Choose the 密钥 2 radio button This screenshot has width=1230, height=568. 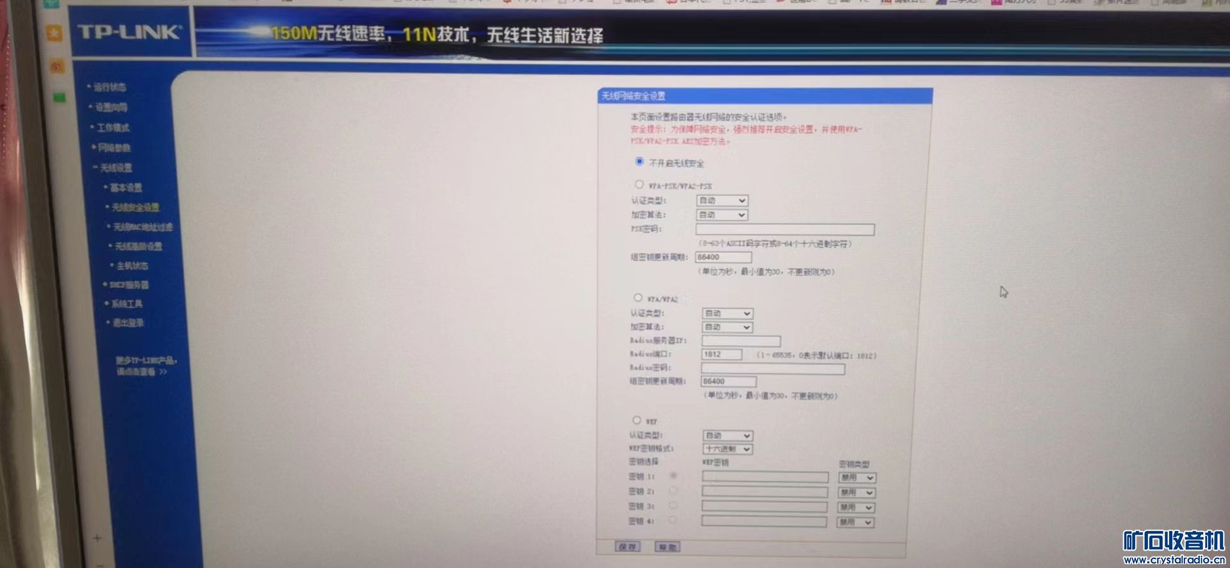[673, 491]
